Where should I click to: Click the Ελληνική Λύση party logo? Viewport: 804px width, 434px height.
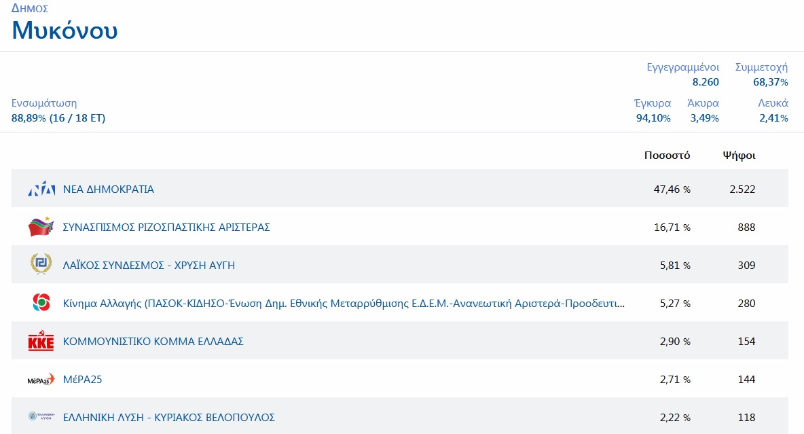tap(41, 417)
